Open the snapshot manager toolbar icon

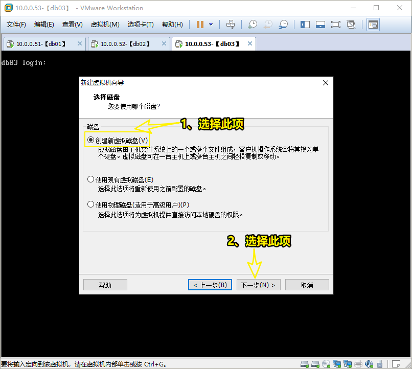283,25
